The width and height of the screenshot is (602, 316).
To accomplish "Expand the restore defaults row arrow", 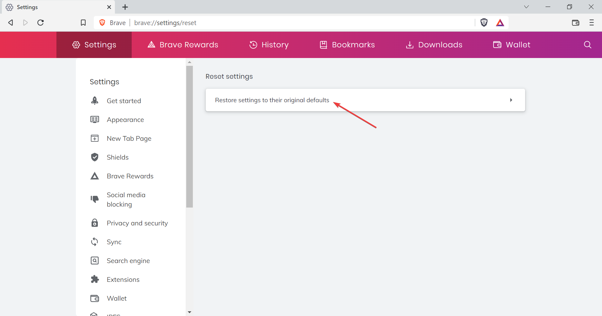I will coord(511,100).
